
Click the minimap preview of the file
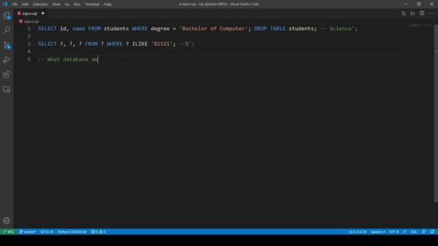click(x=420, y=26)
